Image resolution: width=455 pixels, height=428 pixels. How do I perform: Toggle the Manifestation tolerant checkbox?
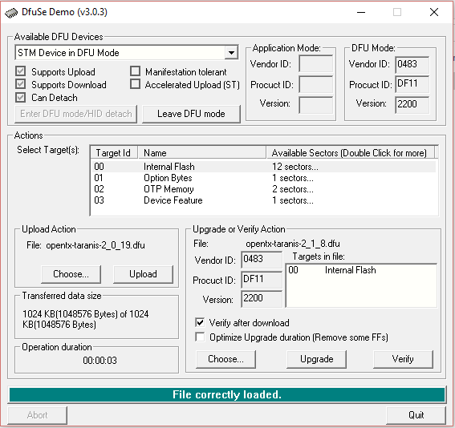pyautogui.click(x=136, y=71)
